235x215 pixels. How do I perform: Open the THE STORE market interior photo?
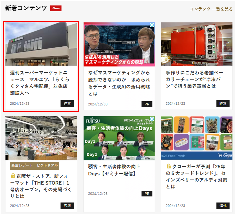point(41,138)
